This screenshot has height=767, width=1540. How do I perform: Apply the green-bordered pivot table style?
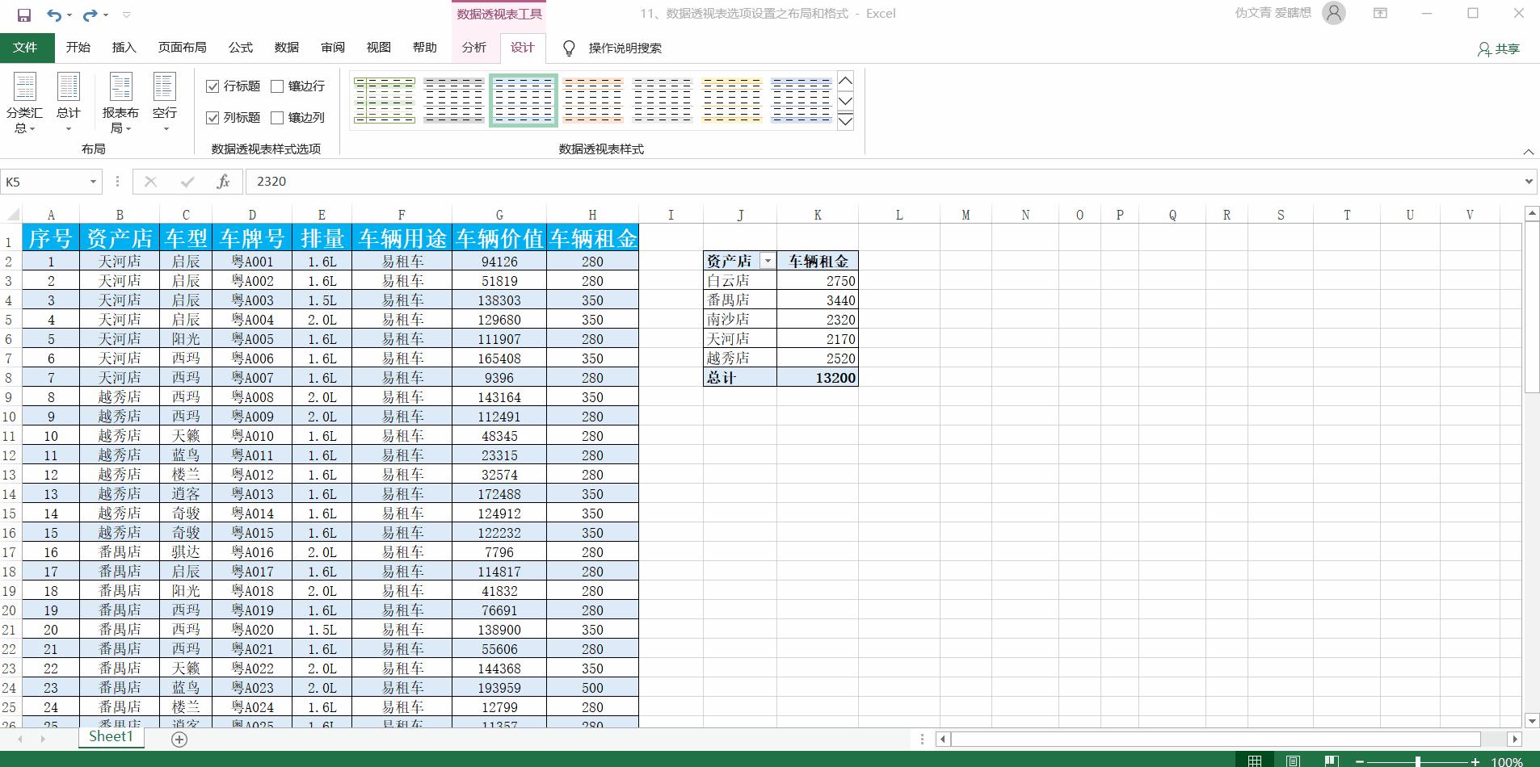[x=385, y=100]
